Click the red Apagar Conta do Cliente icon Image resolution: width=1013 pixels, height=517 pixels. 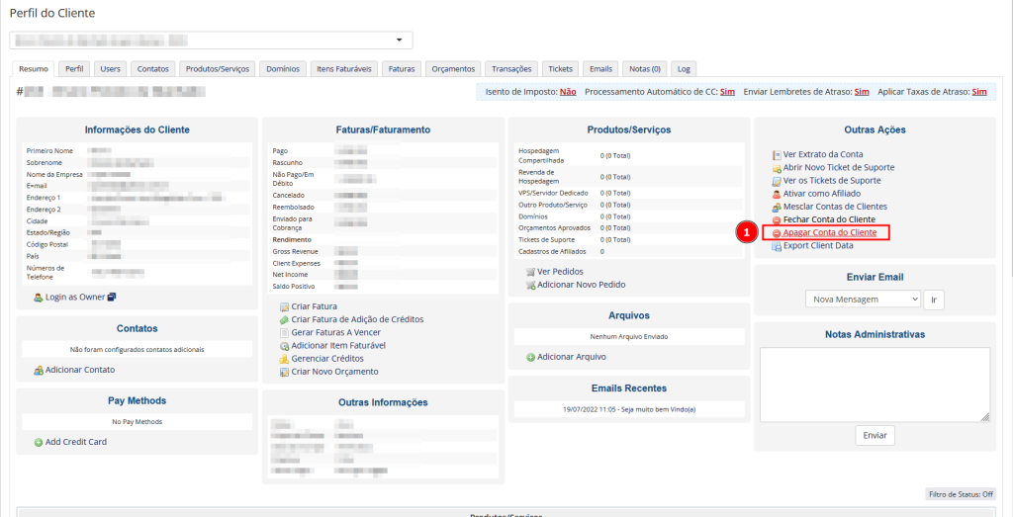[x=778, y=233]
